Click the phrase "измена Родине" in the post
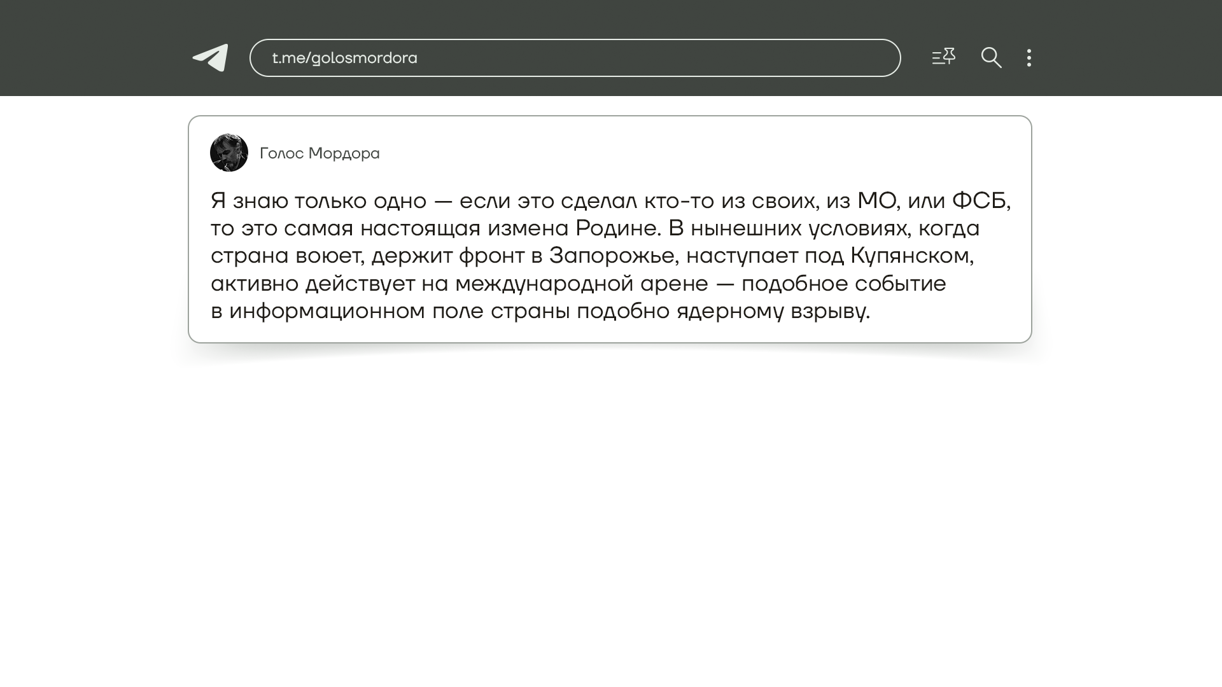1222x687 pixels. tap(573, 228)
